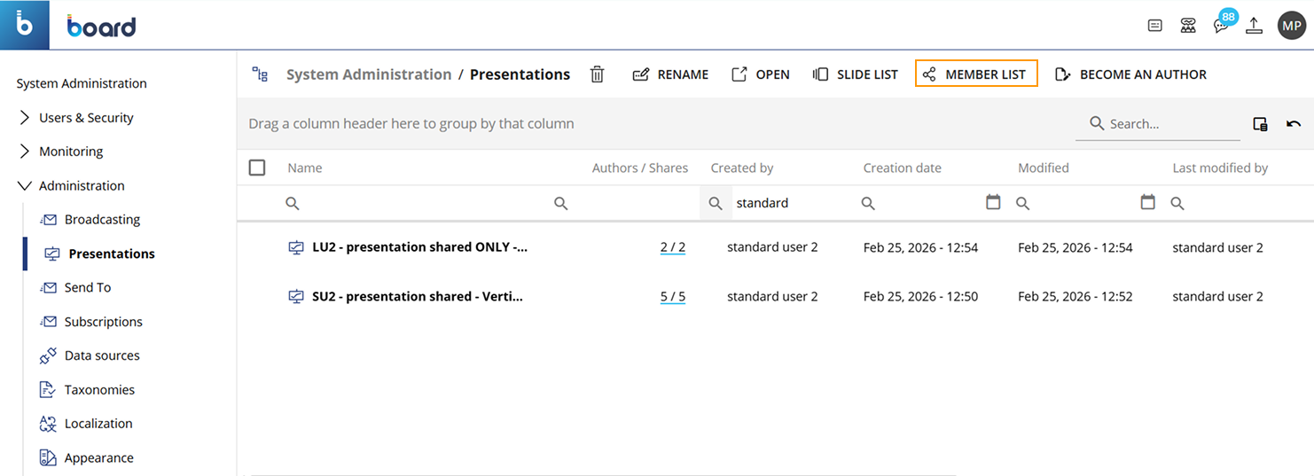Screen dimensions: 1314x476
Task: Click the trash delete icon
Action: (x=598, y=74)
